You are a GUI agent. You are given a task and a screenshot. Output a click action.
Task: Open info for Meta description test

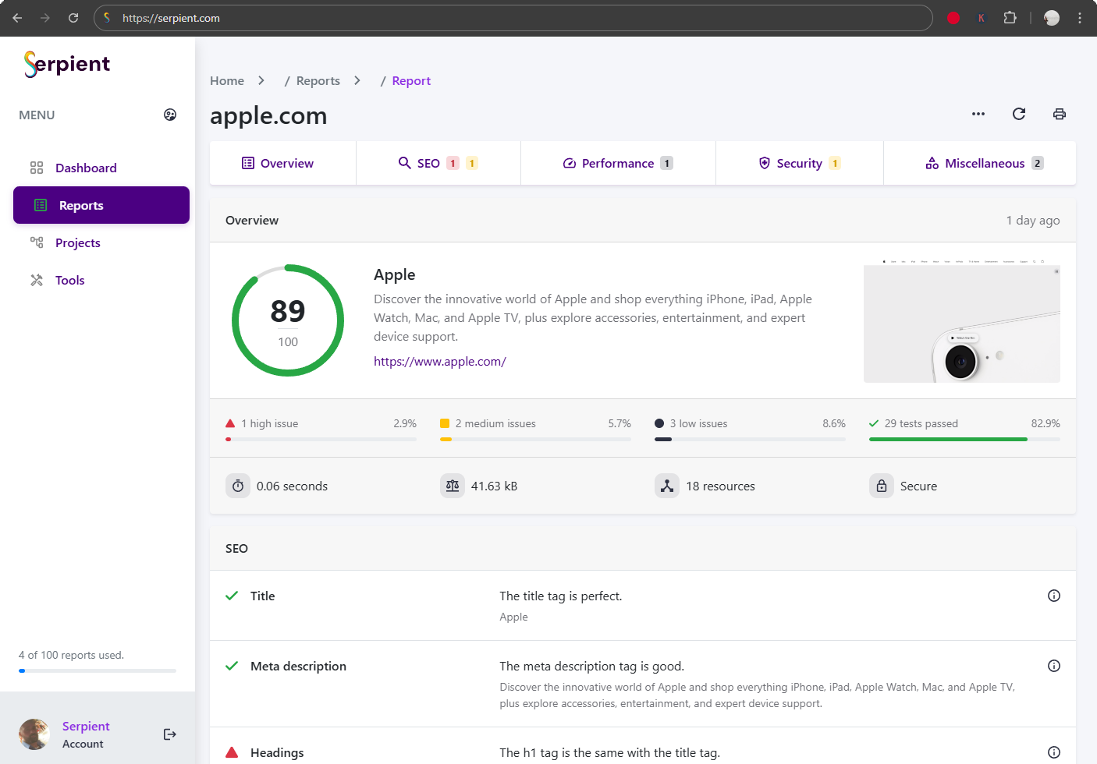coord(1054,666)
